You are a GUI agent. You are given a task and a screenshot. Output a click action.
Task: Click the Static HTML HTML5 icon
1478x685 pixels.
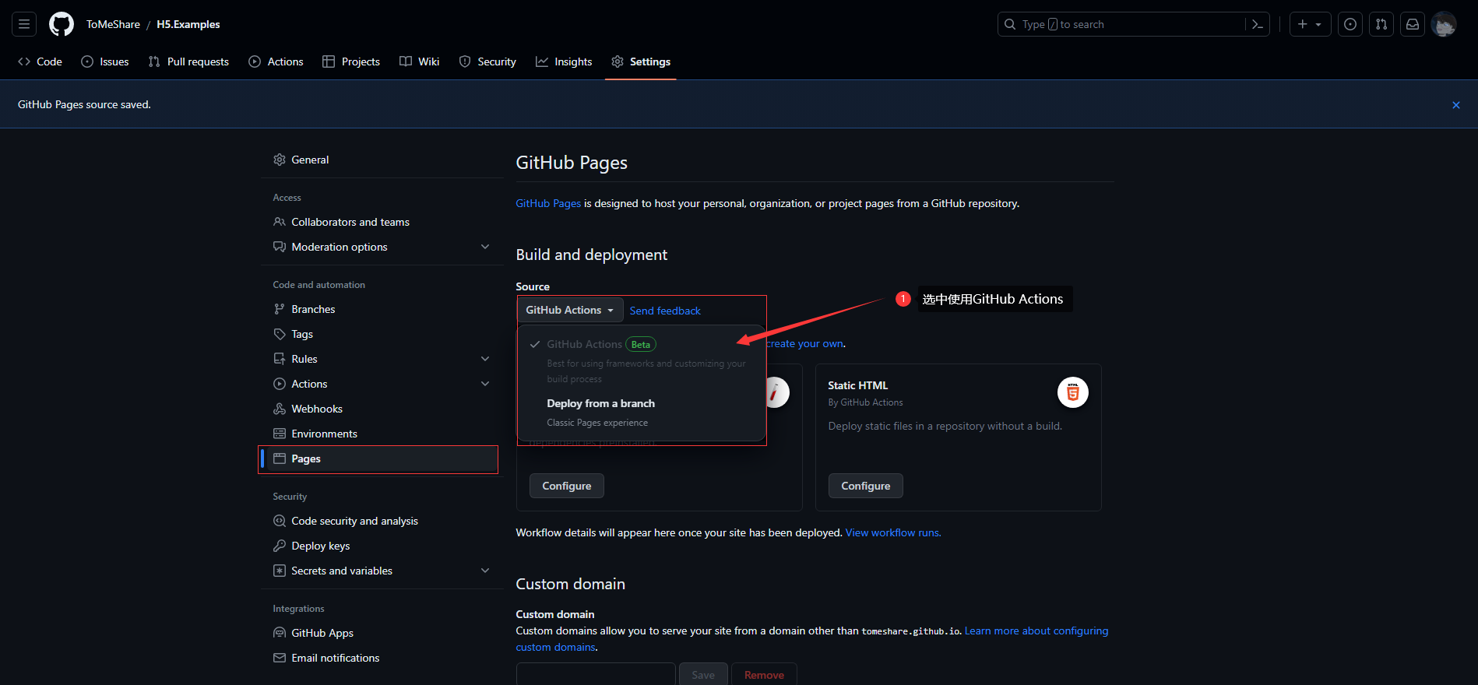(1073, 392)
